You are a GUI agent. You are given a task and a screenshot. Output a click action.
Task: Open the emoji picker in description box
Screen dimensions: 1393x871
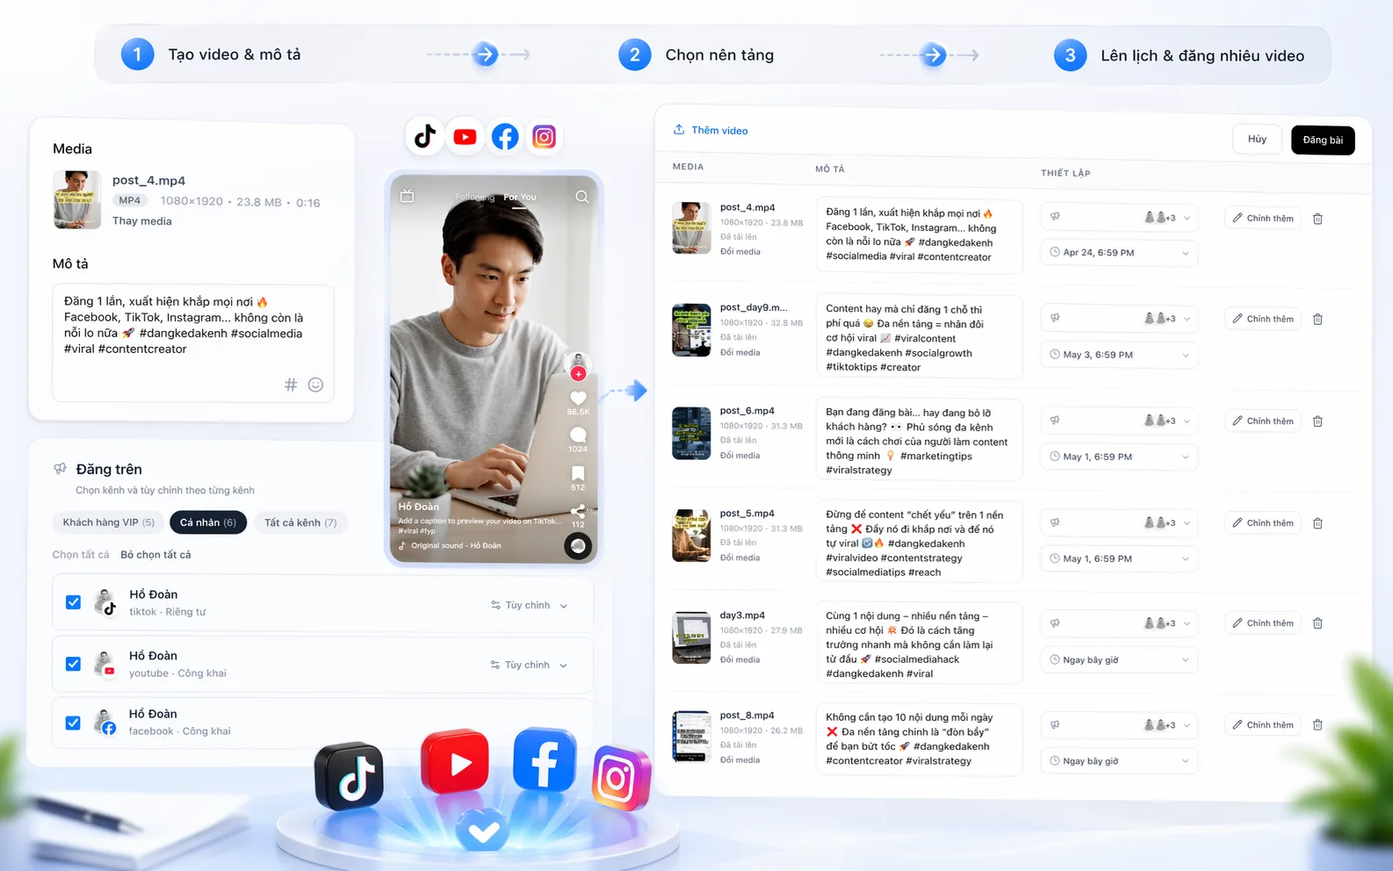[x=316, y=385]
